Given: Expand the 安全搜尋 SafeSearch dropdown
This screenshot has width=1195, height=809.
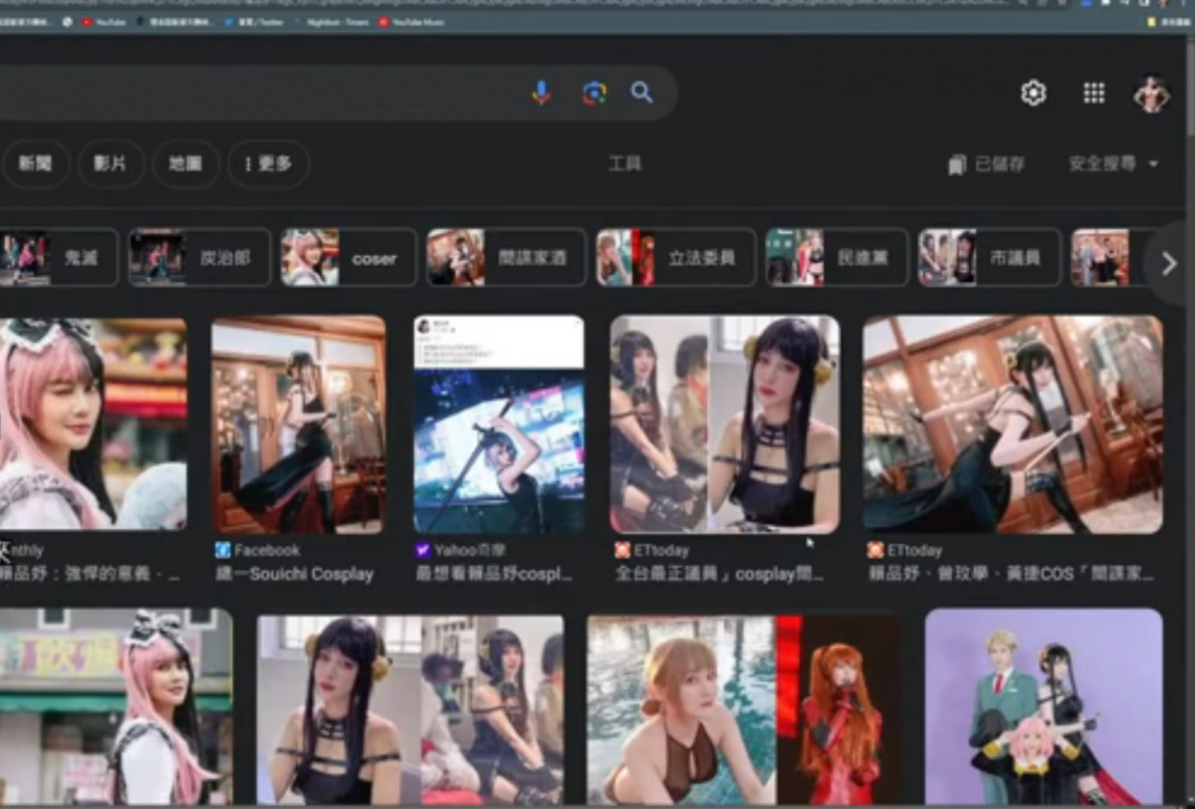Looking at the screenshot, I should pos(1113,163).
